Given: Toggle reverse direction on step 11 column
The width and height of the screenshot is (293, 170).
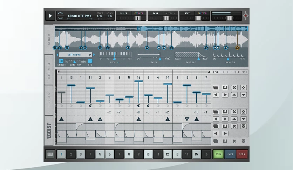Looking at the screenshot, I should point(158,106).
